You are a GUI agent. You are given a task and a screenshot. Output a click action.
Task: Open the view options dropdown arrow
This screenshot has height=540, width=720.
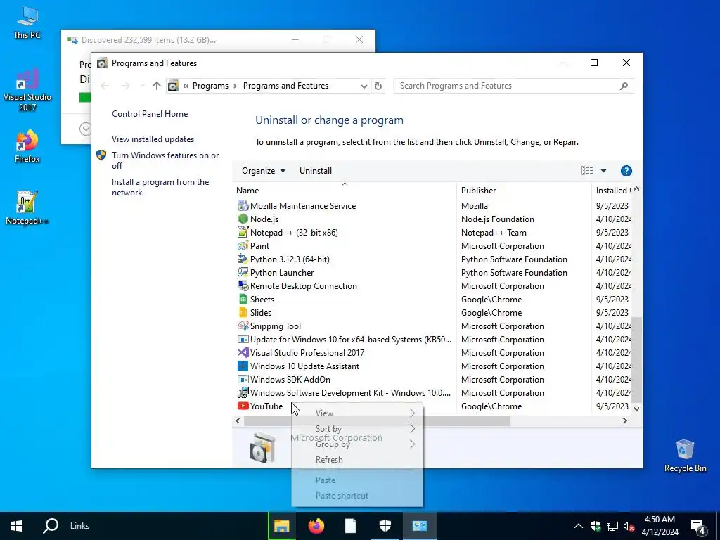[x=603, y=171]
